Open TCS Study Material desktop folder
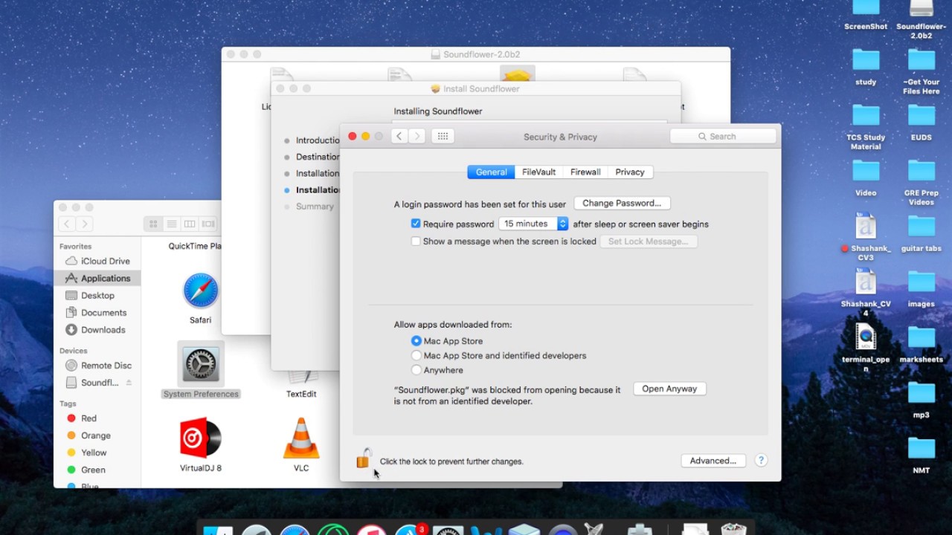The width and height of the screenshot is (952, 535). coord(866,115)
